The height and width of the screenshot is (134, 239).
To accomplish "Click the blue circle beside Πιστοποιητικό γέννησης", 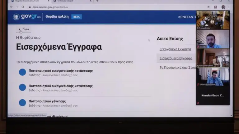I will [x=22, y=103].
